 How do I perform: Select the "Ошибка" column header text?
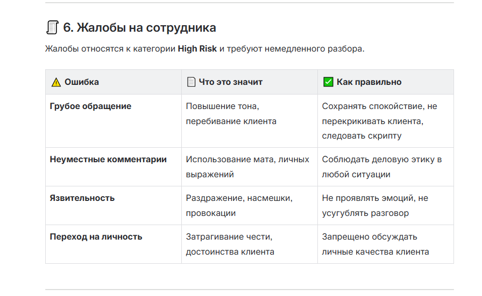coord(82,82)
